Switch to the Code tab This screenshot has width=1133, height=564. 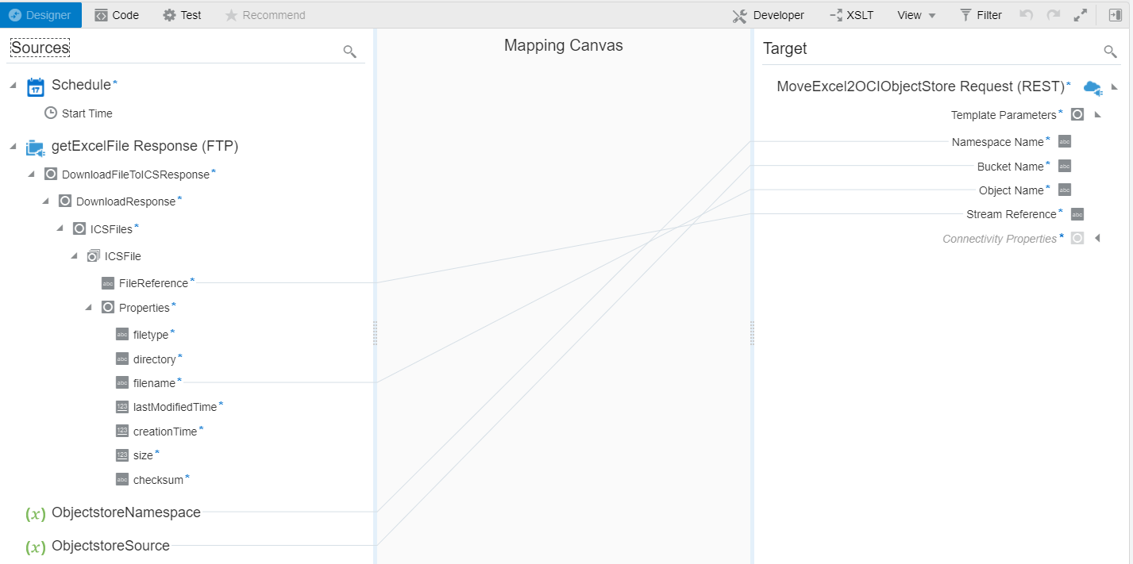point(117,15)
